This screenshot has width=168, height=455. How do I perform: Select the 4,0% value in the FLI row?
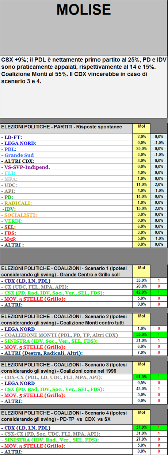click(141, 173)
